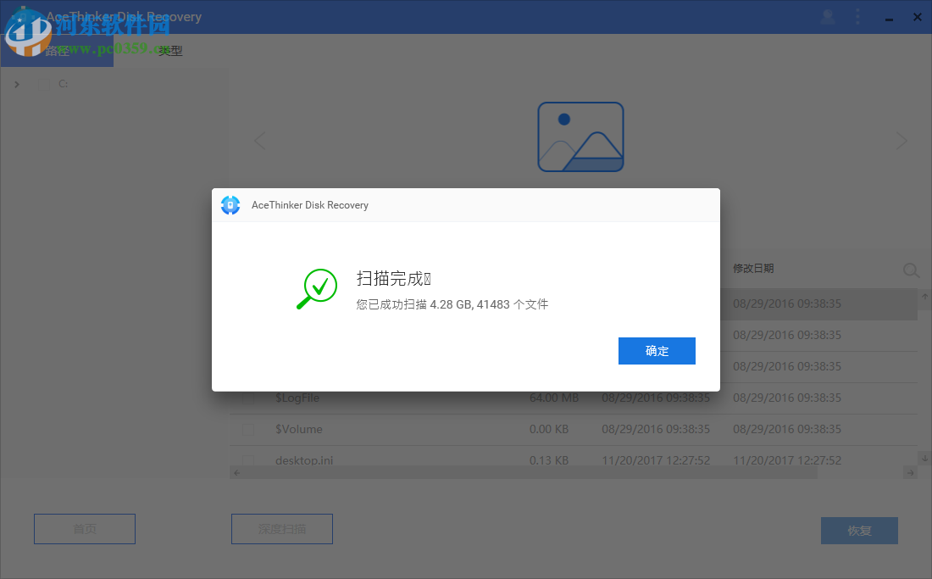Switch to the 类型 (Type) tab
This screenshot has height=579, width=932.
[169, 50]
